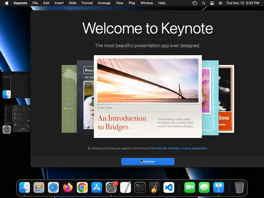This screenshot has width=264, height=198.
Task: Open the Keynote application menu
Action: pyautogui.click(x=20, y=3)
